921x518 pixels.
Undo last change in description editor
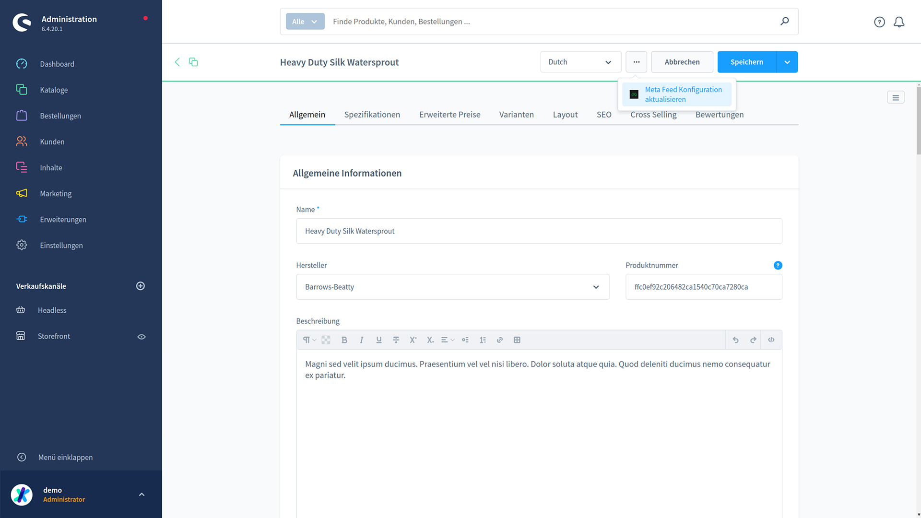(x=735, y=340)
